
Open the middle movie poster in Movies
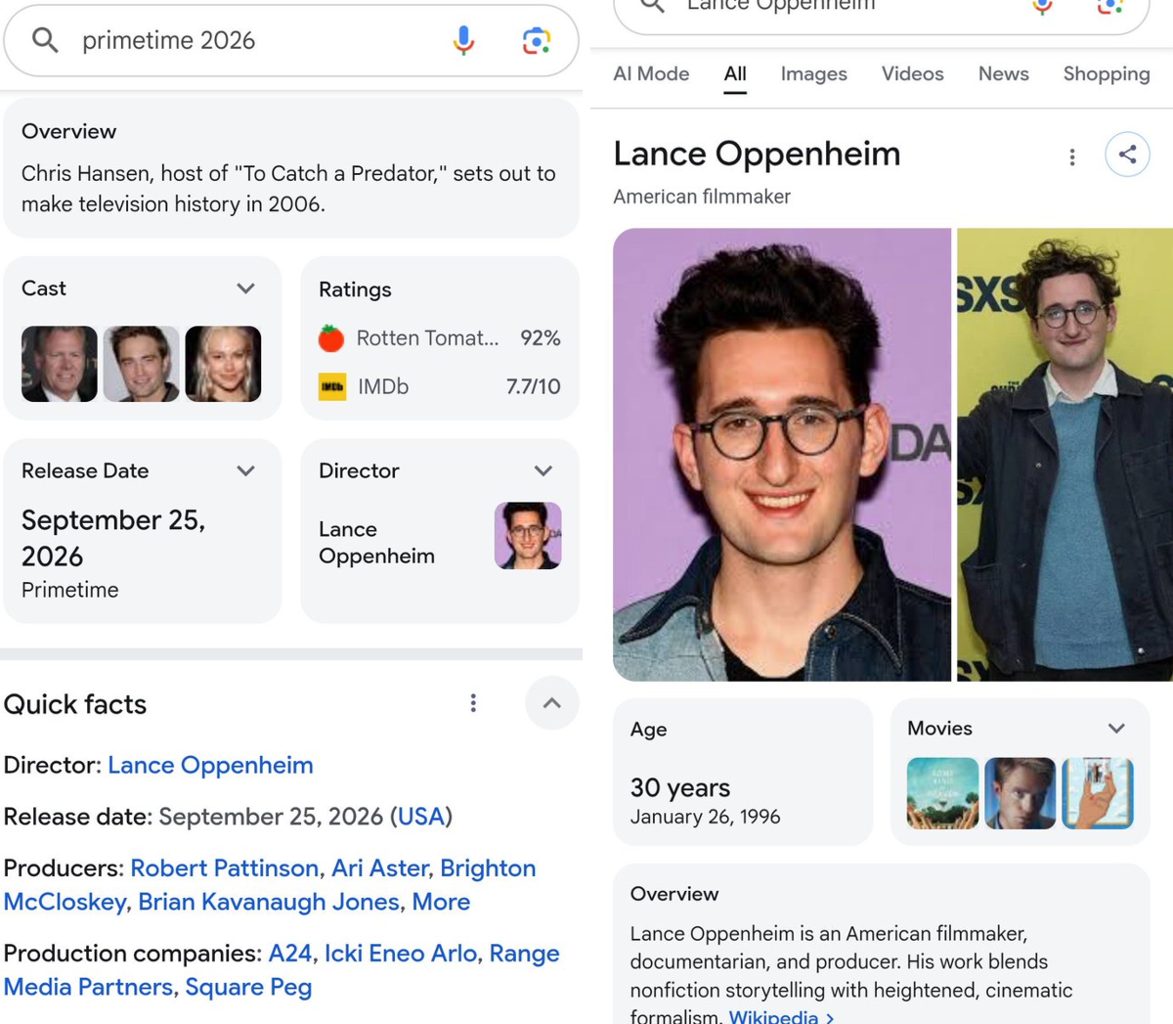[x=1020, y=793]
